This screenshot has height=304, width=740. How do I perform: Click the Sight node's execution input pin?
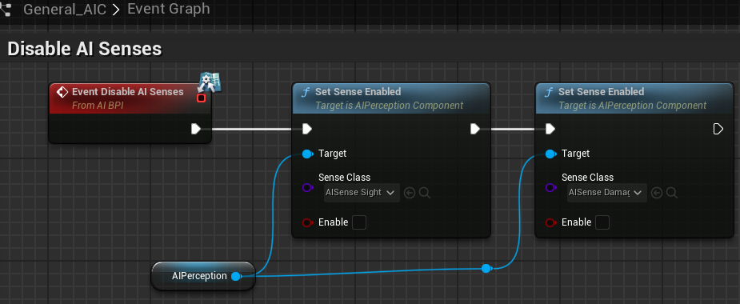click(306, 129)
